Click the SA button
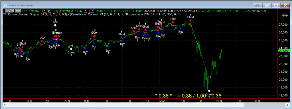This screenshot has width=292, height=109. point(8,11)
